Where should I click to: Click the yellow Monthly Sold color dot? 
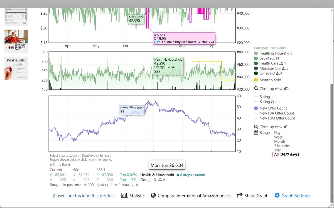(x=256, y=80)
